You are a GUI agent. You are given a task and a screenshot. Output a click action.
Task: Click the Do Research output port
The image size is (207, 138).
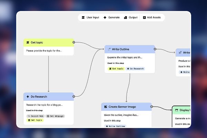[x=74, y=96]
